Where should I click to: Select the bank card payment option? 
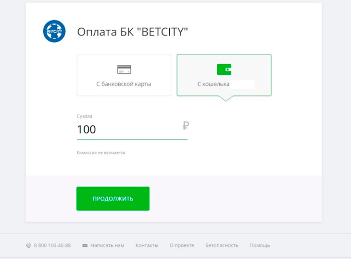tap(124, 75)
